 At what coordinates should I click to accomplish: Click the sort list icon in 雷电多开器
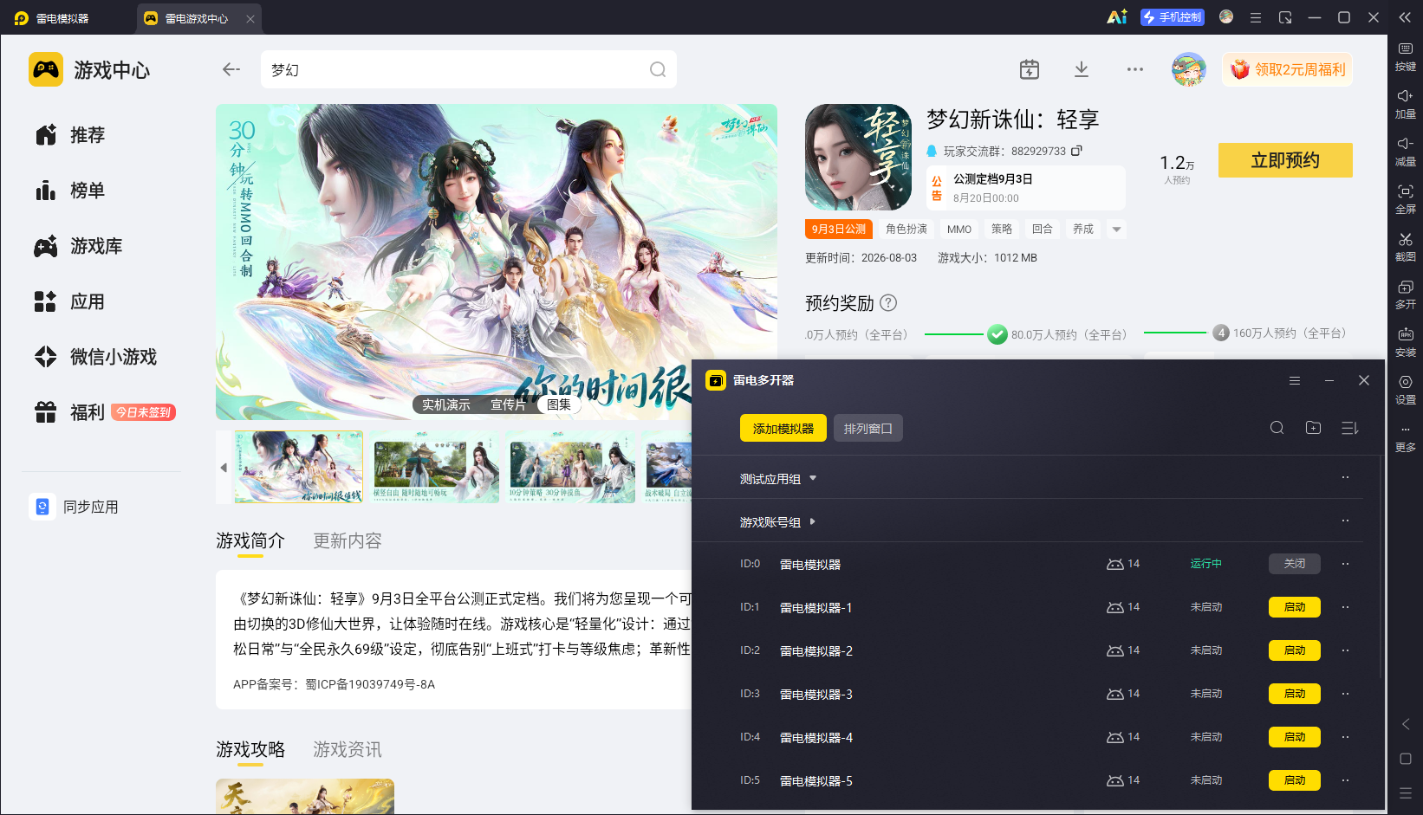pyautogui.click(x=1349, y=428)
